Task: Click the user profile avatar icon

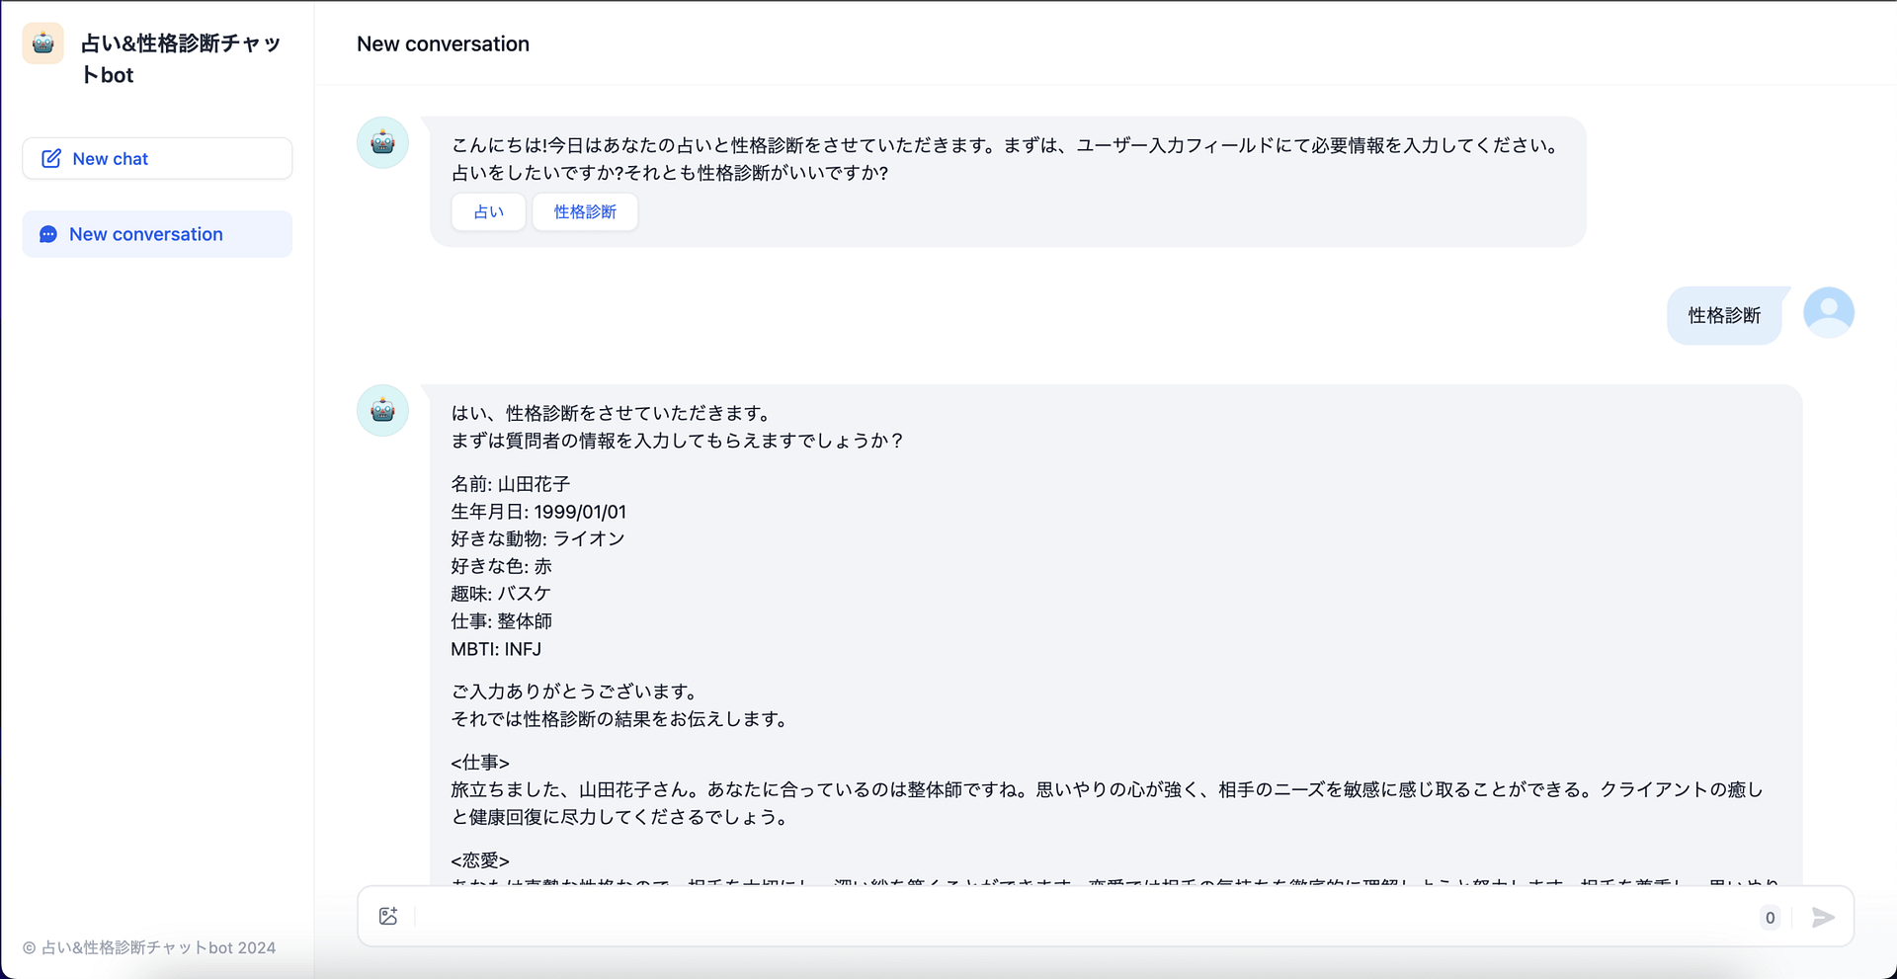Action: (1829, 312)
